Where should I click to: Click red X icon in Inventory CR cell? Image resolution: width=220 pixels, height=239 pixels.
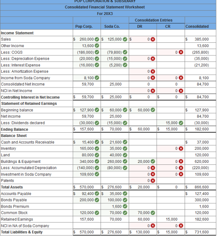pyautogui.click(x=181, y=148)
